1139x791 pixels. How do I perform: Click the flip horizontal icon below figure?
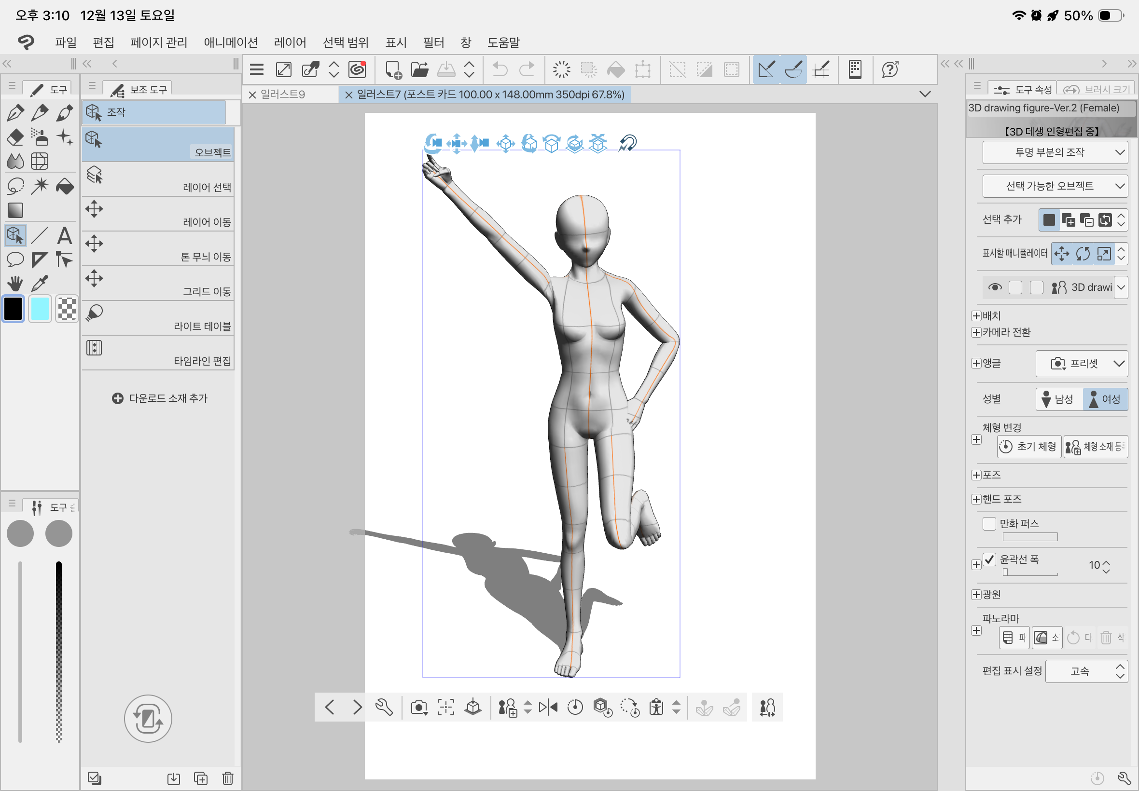[x=548, y=707]
